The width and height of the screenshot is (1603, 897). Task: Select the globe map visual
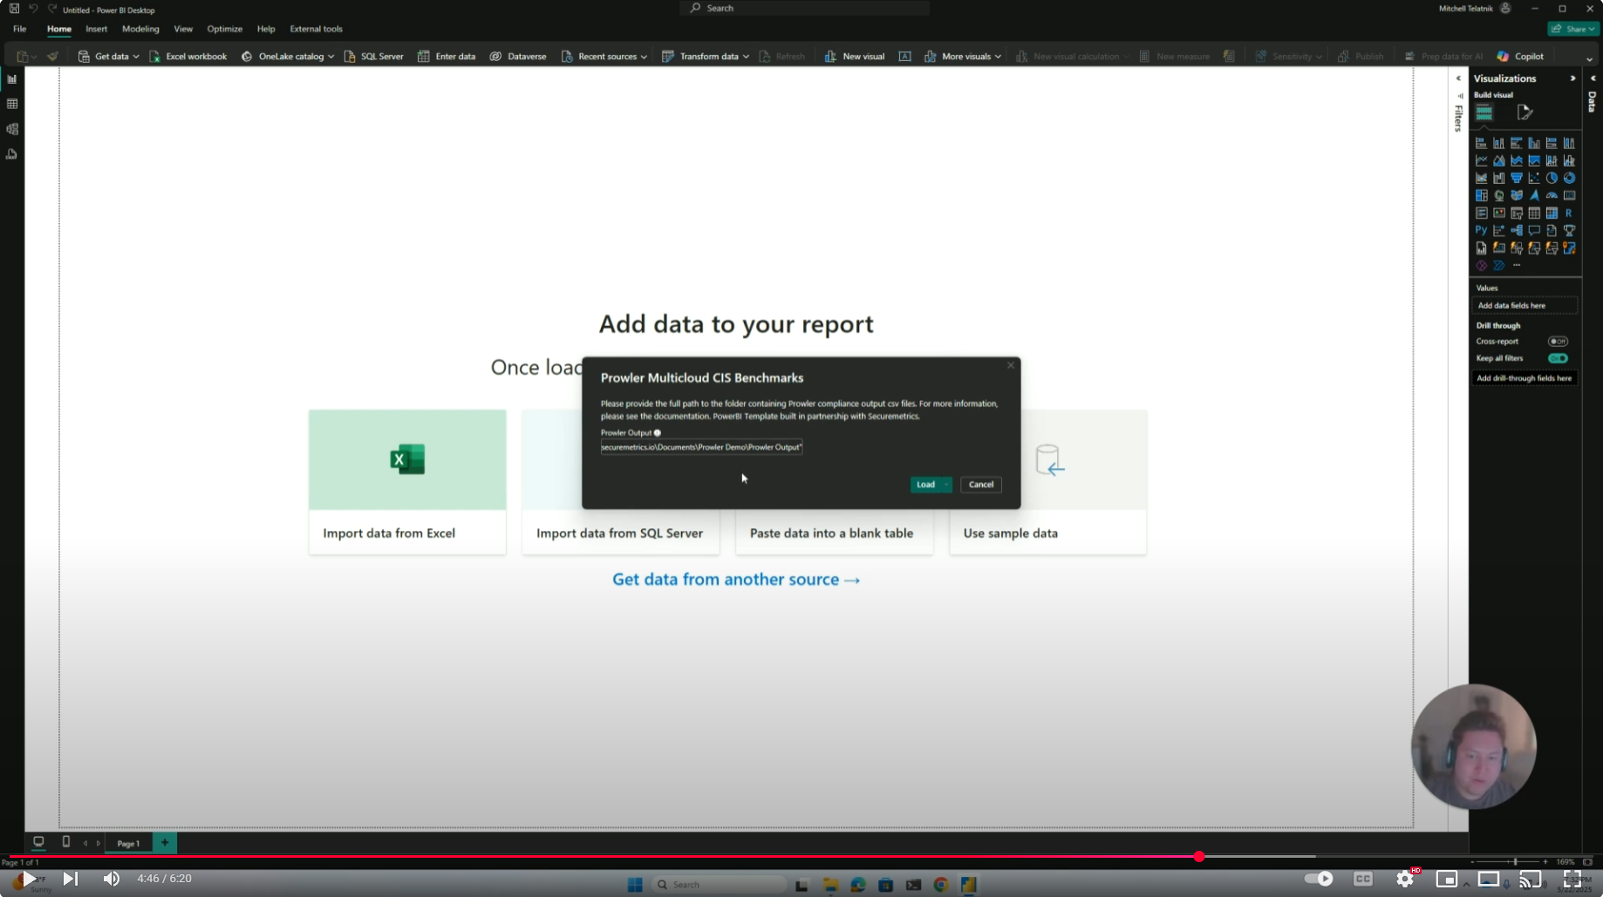pos(1499,195)
